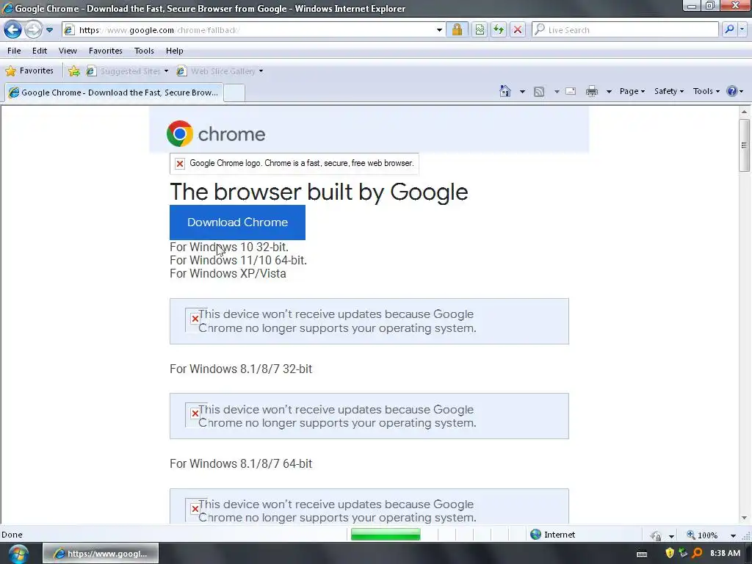
Task: Click the Download Chrome button
Action: 237,223
